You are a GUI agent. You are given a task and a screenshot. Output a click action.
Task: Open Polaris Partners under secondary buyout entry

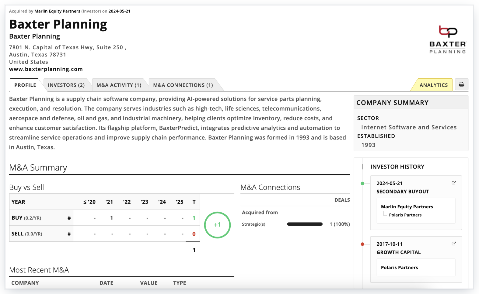coord(405,215)
